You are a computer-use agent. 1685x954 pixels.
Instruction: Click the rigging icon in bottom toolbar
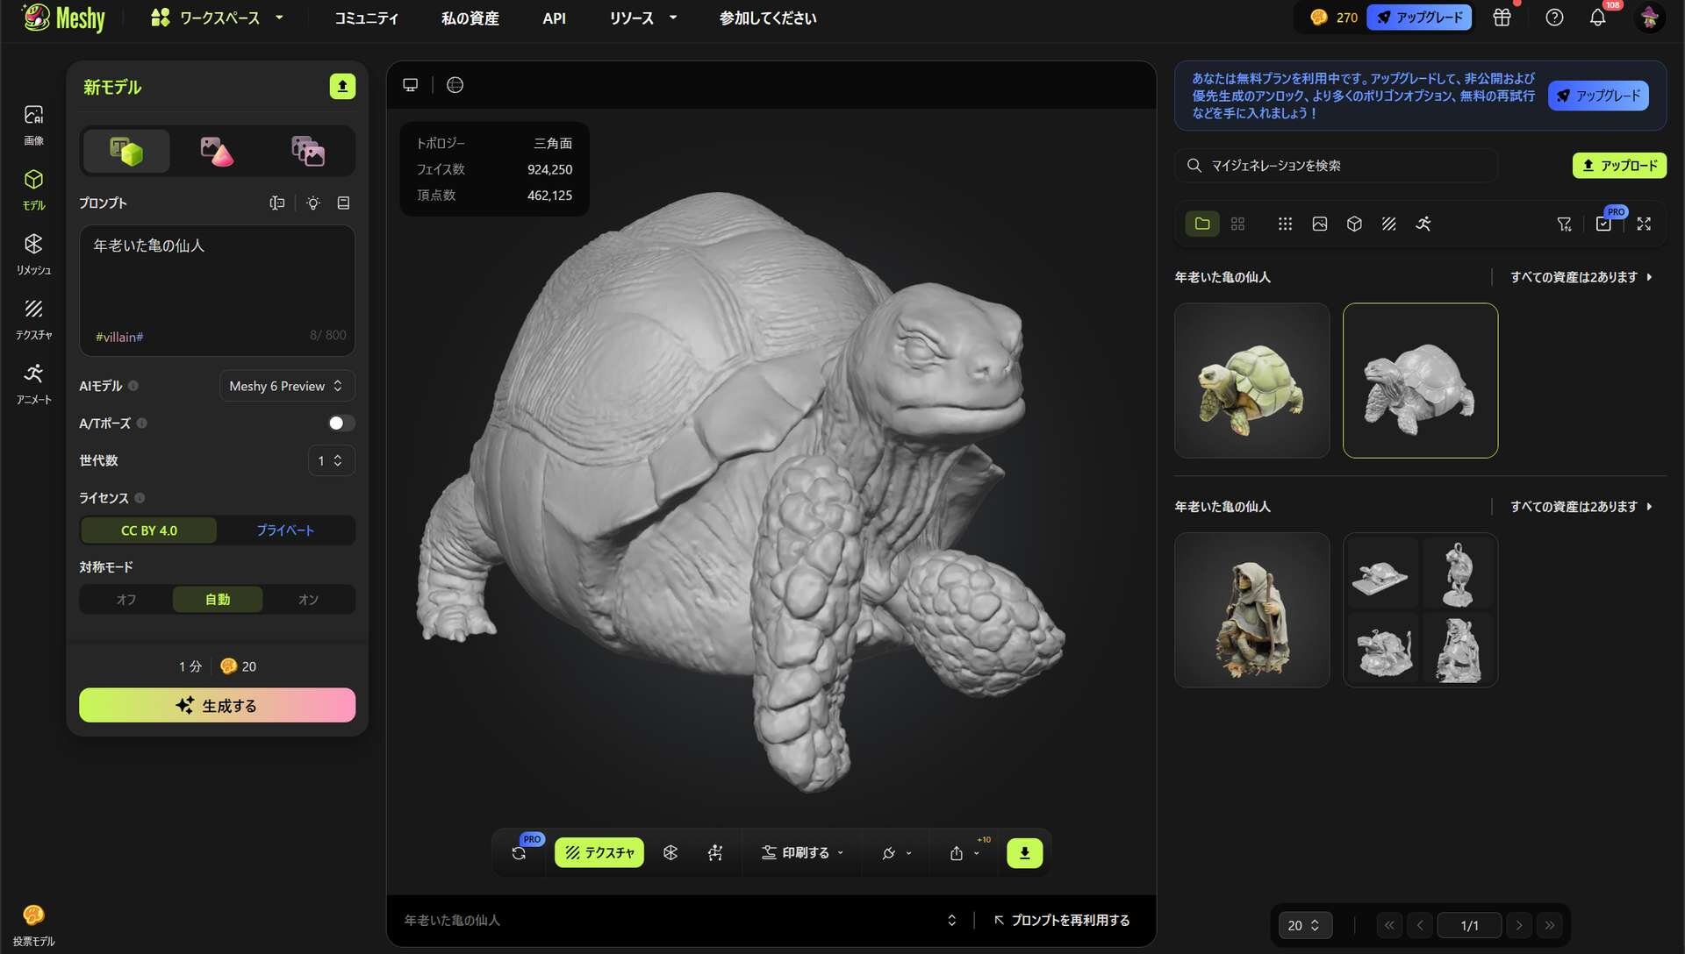pyautogui.click(x=715, y=853)
